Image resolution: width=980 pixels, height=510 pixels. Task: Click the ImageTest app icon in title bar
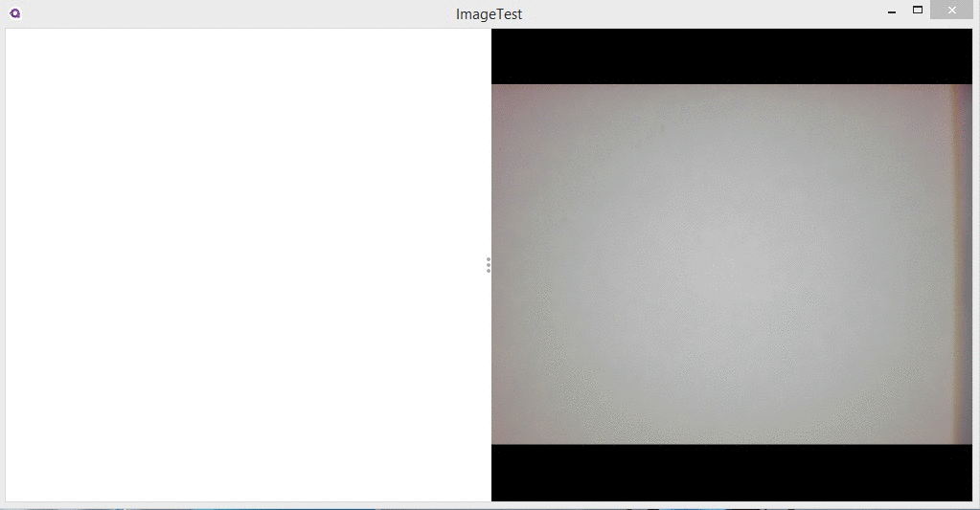(x=15, y=13)
